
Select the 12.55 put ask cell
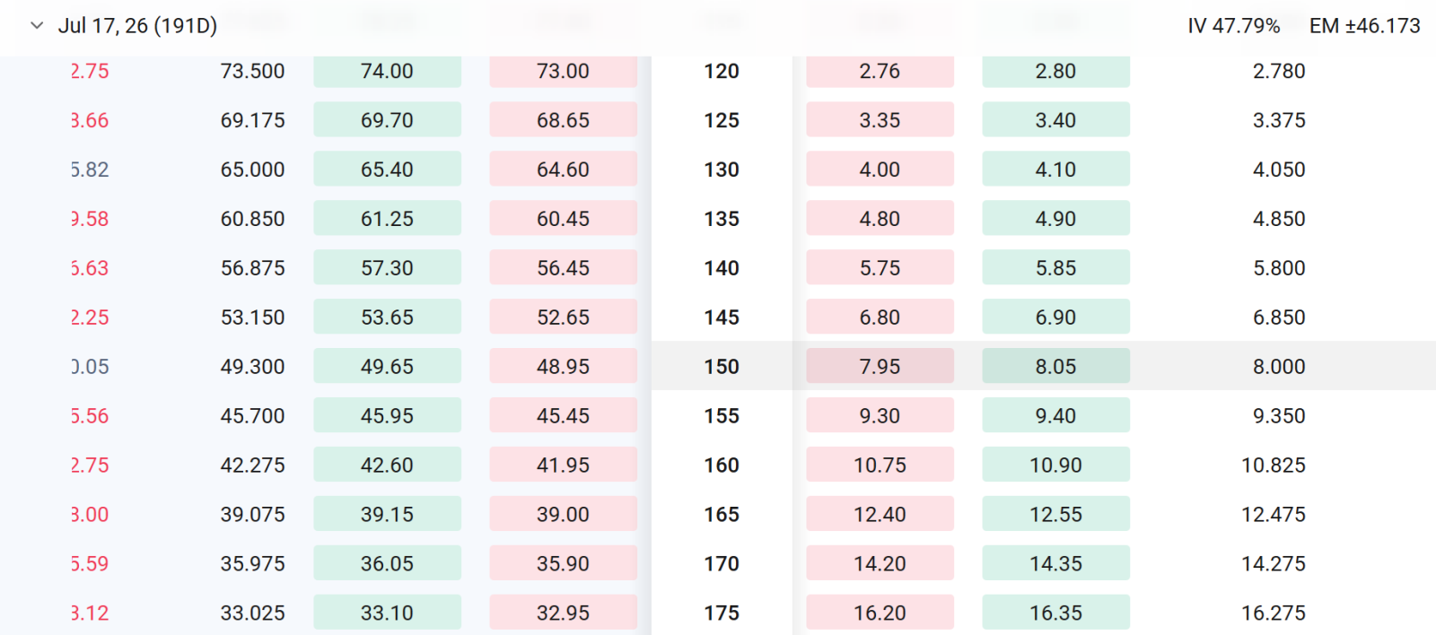pyautogui.click(x=1055, y=514)
